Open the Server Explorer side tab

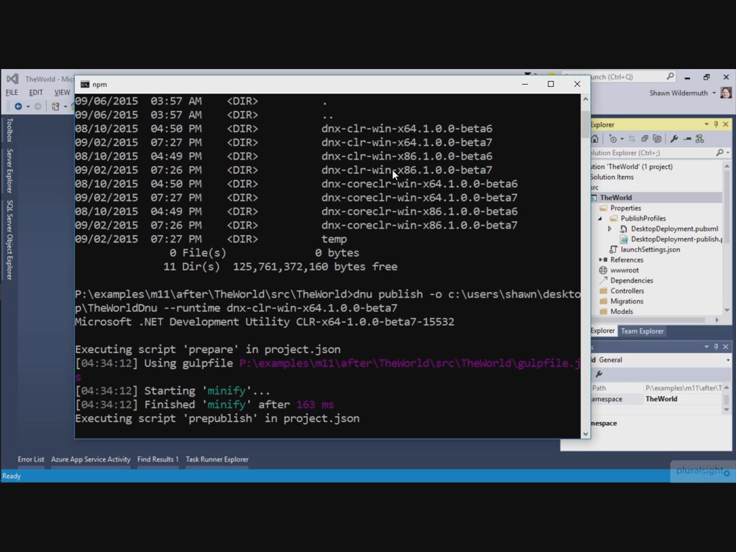point(9,171)
